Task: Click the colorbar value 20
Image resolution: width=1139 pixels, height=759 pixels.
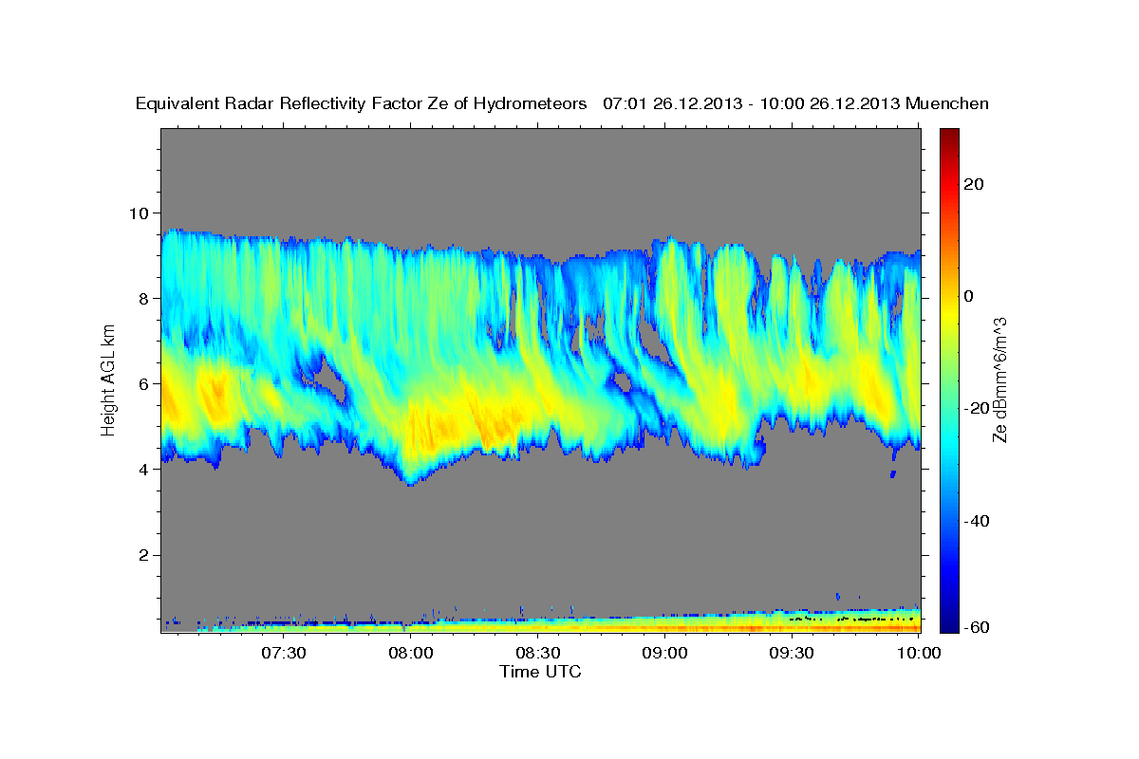Action: click(972, 184)
